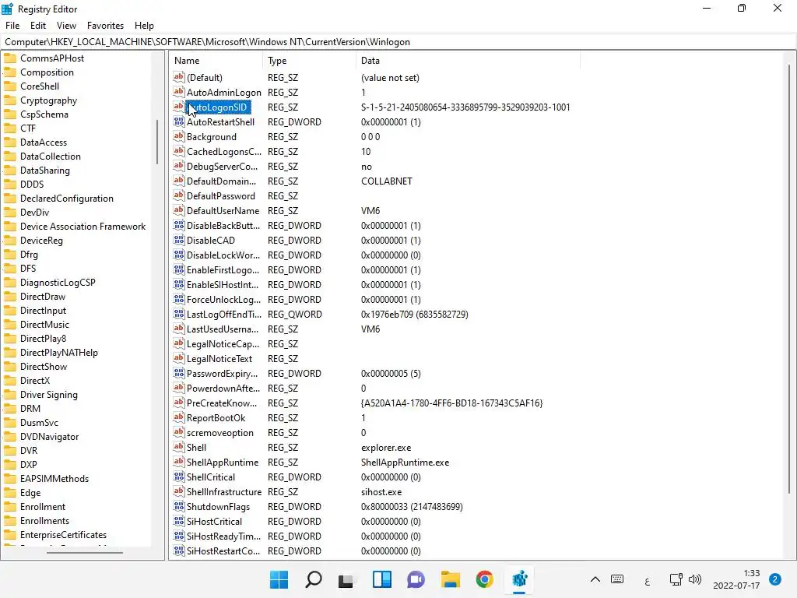Select the EAPSIMMethods key
The height and width of the screenshot is (598, 797).
tap(54, 479)
